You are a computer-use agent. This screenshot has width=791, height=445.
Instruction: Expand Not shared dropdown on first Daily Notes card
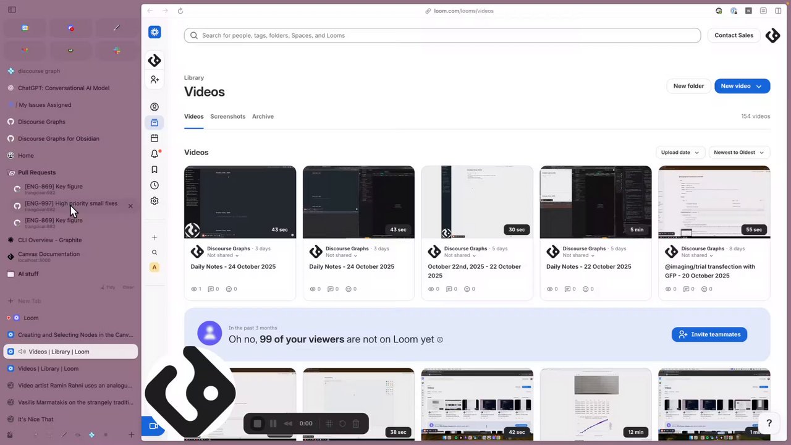[223, 255]
